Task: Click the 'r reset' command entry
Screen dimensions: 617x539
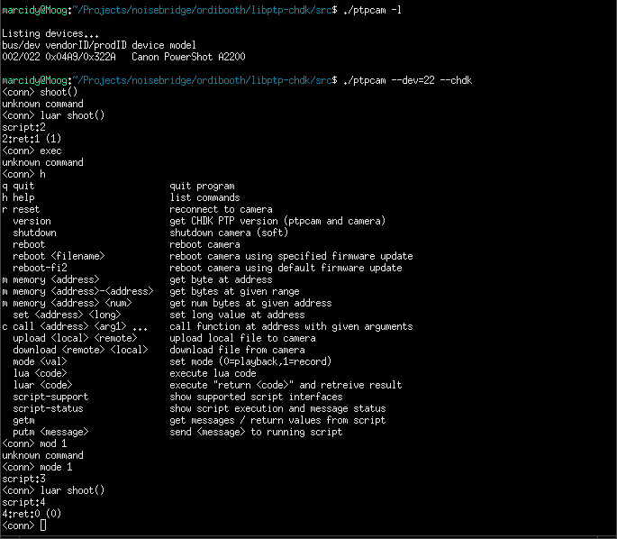Action: coord(21,209)
